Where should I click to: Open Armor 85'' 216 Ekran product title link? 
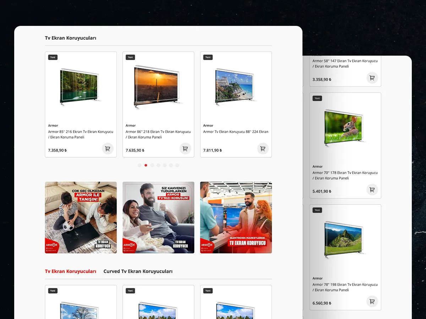click(81, 134)
